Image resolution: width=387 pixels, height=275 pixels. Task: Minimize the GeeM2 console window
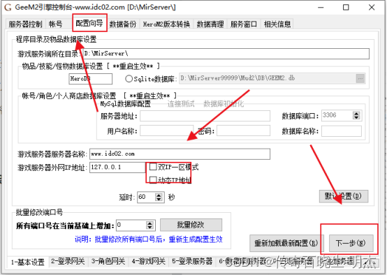click(321, 8)
